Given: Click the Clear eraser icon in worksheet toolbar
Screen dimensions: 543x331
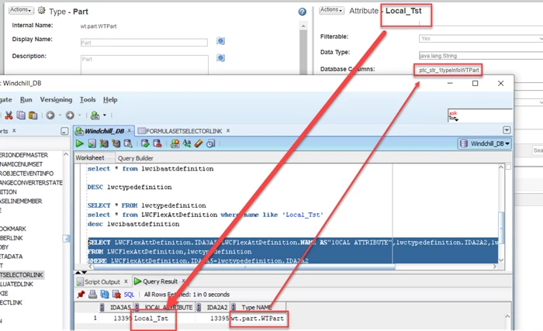Looking at the screenshot, I should click(199, 143).
